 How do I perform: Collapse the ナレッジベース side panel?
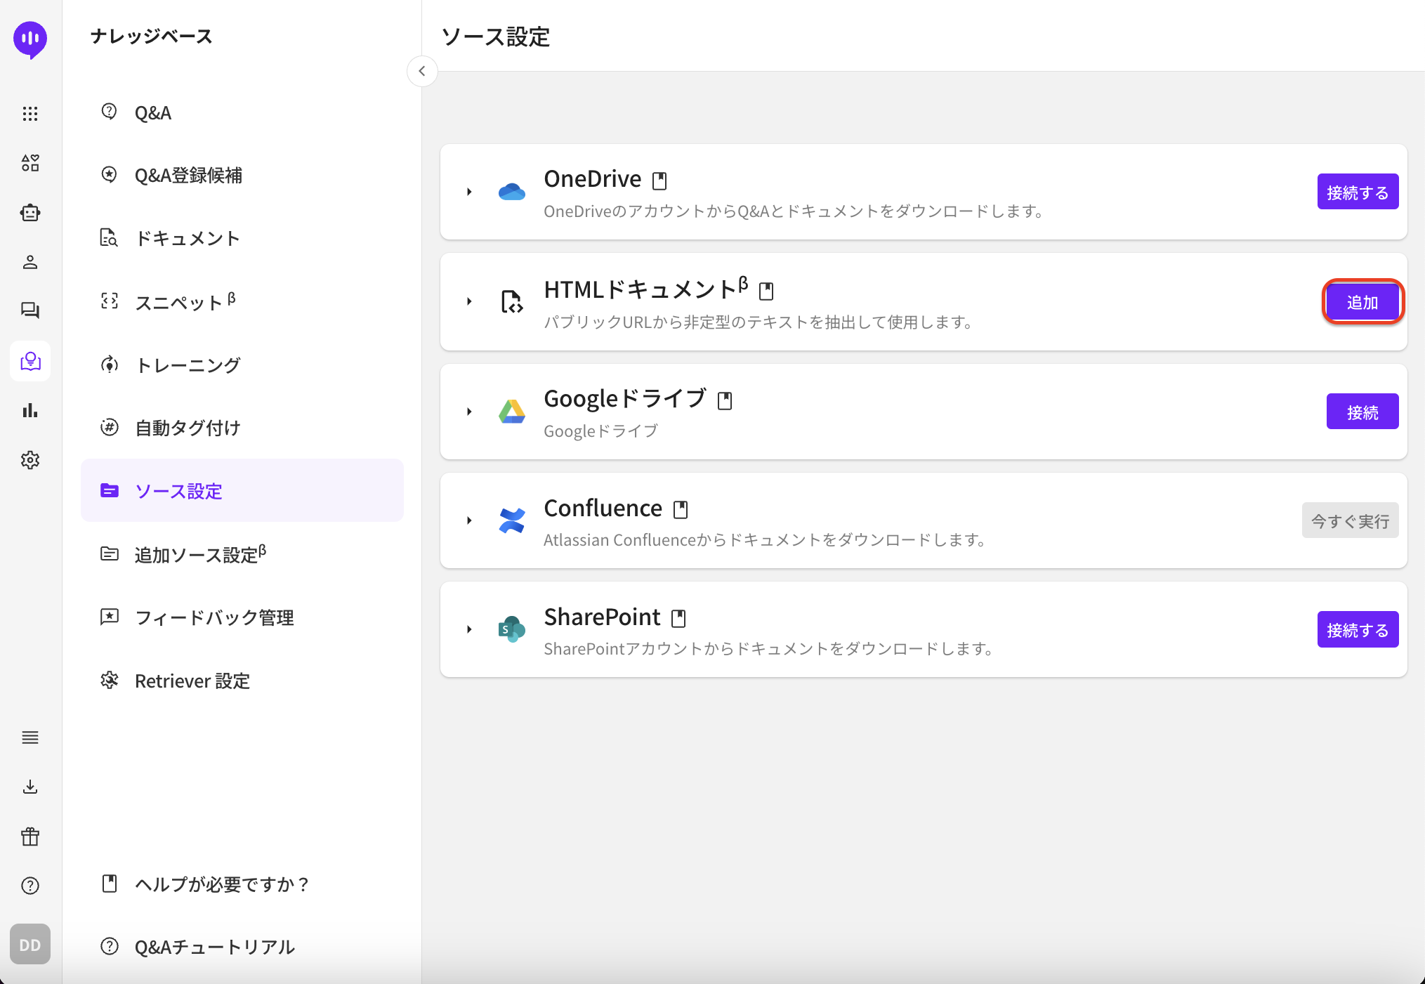pyautogui.click(x=422, y=71)
